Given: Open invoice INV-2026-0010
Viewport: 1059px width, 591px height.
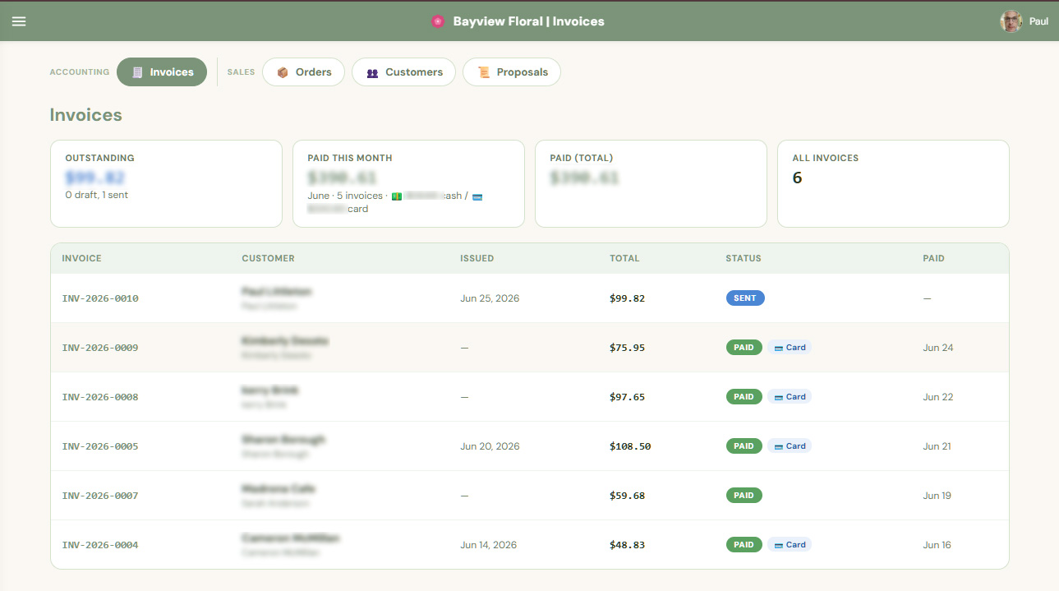Looking at the screenshot, I should coord(100,298).
